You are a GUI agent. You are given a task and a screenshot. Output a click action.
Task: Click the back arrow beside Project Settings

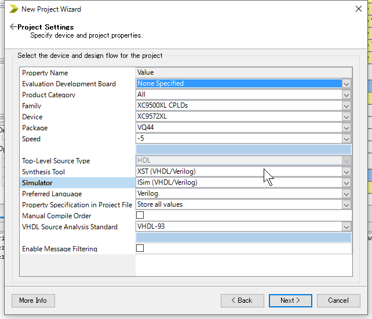point(13,27)
